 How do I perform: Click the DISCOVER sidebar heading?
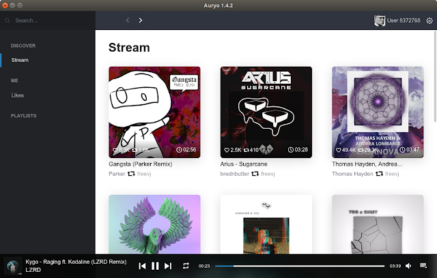click(x=23, y=46)
